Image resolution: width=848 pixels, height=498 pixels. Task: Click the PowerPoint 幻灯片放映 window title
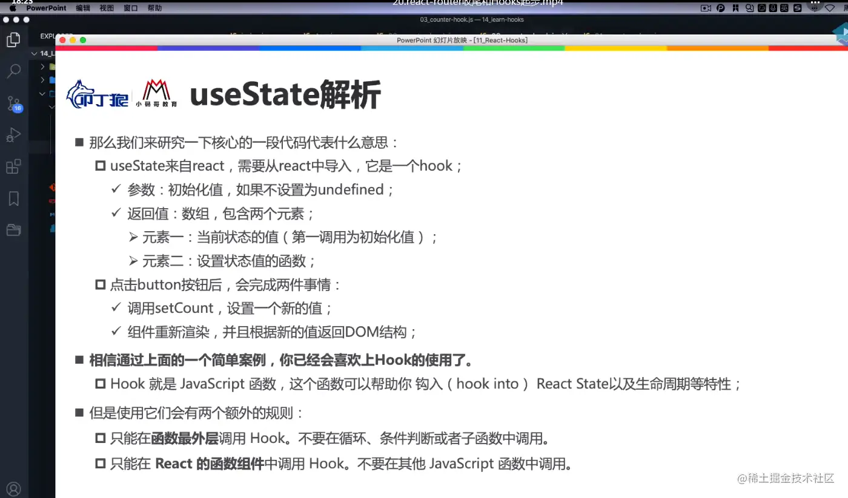click(462, 40)
